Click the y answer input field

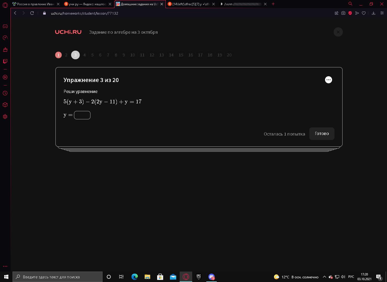click(82, 115)
